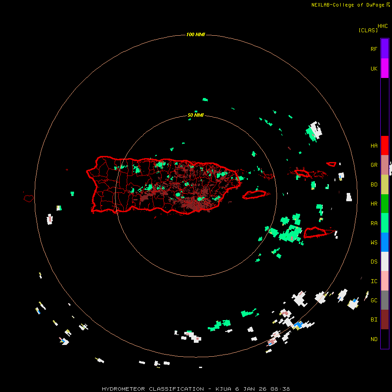Click the BD yellow legend swatch

[385, 185]
